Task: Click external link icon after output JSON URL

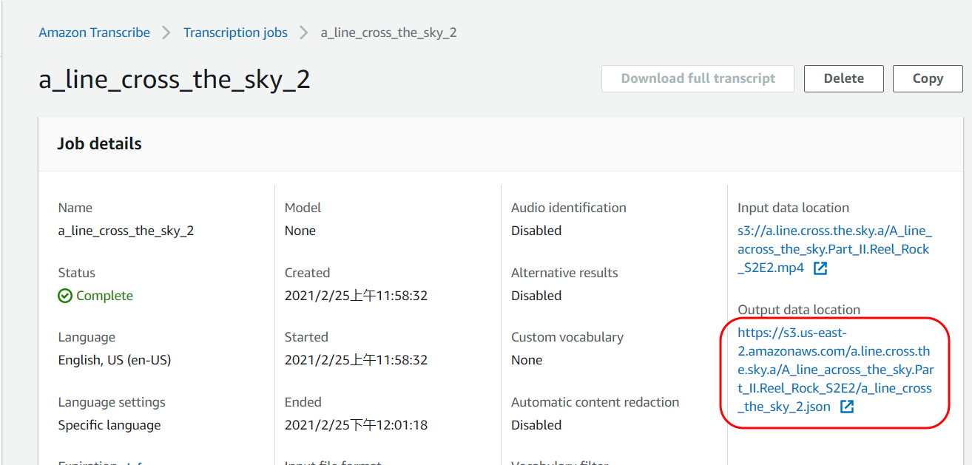Action: click(x=847, y=407)
